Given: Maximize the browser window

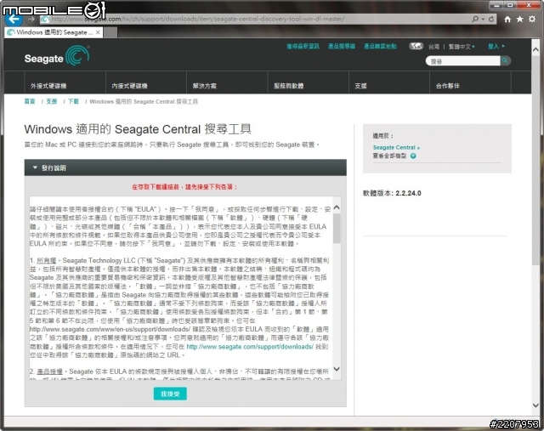Looking at the screenshot, I should point(510,5).
